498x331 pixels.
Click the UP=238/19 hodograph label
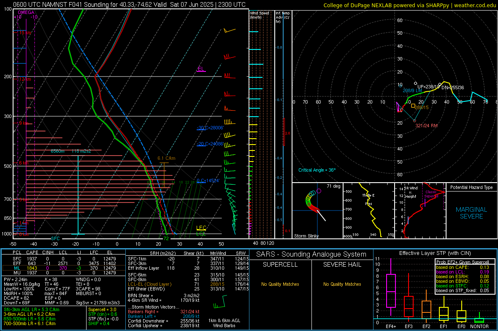click(428, 87)
